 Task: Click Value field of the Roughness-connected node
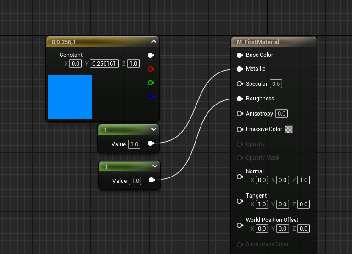pos(135,181)
